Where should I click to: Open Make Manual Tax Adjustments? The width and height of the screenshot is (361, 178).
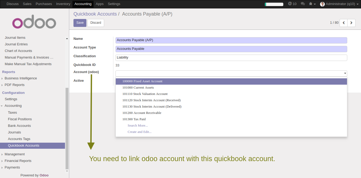[28, 64]
